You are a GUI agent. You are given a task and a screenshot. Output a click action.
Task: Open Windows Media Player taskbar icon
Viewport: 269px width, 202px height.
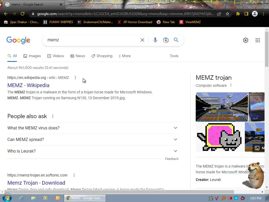pyautogui.click(x=45, y=198)
